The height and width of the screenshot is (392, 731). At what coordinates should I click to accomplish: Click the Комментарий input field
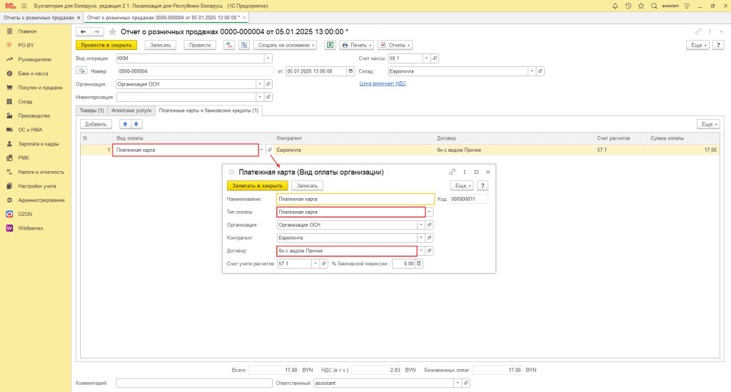(x=194, y=383)
